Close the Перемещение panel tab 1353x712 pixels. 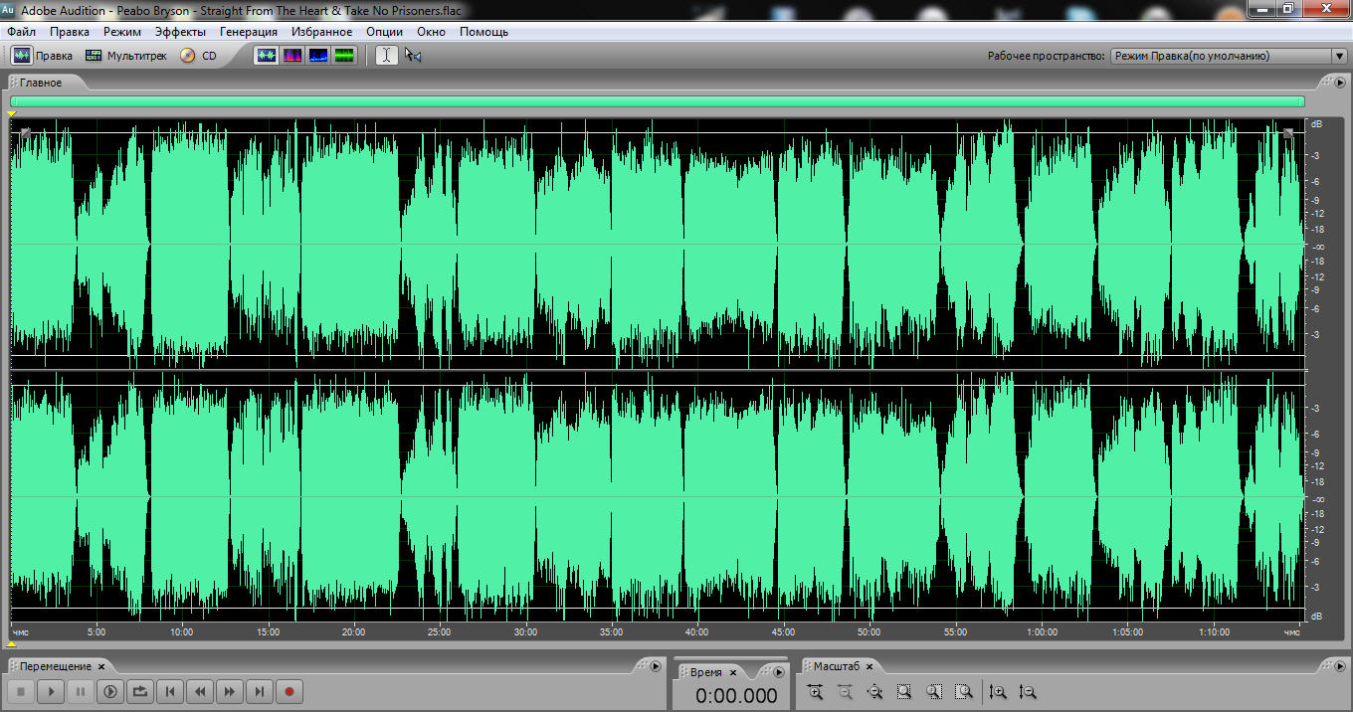point(101,666)
